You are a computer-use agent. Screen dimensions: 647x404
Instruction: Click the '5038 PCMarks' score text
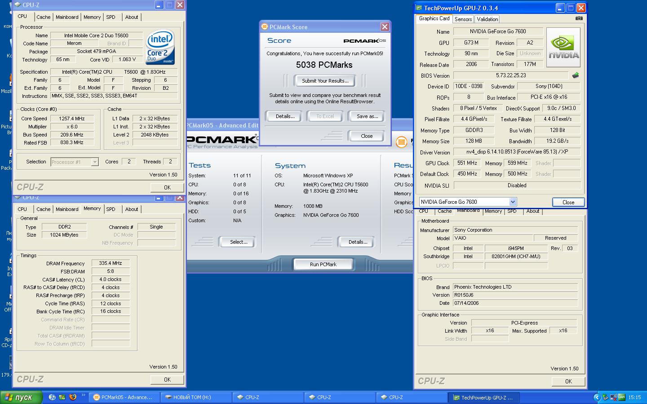tap(324, 65)
